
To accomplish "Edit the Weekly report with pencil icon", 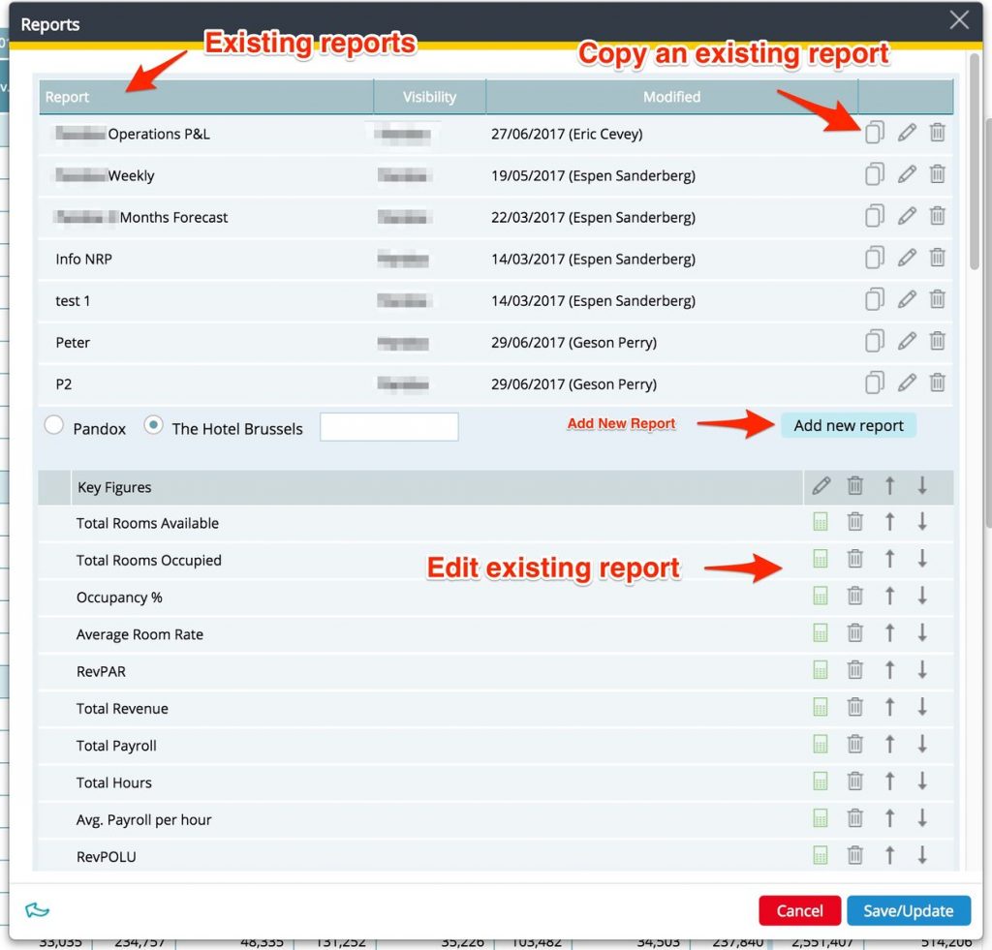I will [907, 175].
